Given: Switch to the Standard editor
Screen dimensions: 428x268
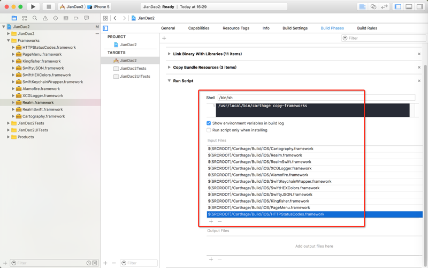Looking at the screenshot, I should pos(362,7).
